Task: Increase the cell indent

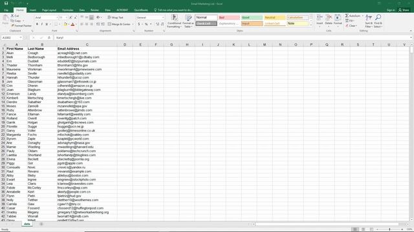Action: (x=103, y=24)
